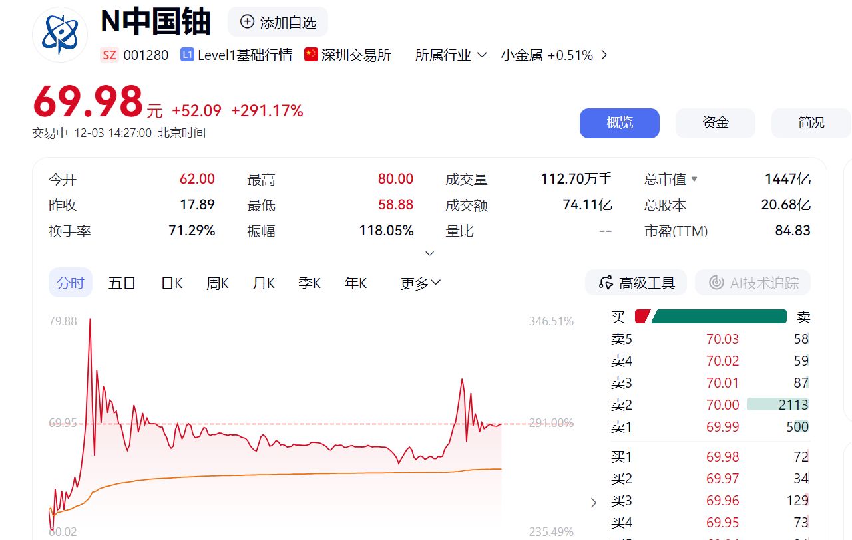Click the right arrow beside order book
Image resolution: width=852 pixels, height=540 pixels.
coord(593,503)
